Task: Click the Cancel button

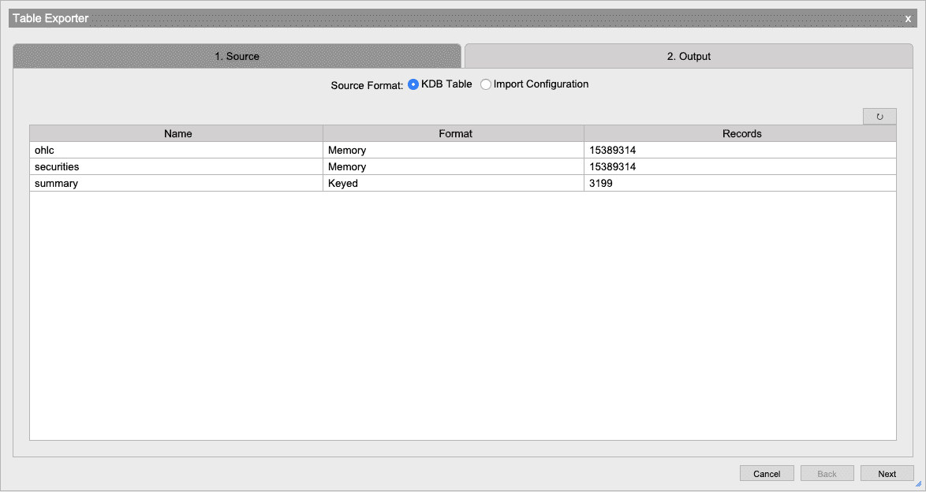Action: pos(767,474)
